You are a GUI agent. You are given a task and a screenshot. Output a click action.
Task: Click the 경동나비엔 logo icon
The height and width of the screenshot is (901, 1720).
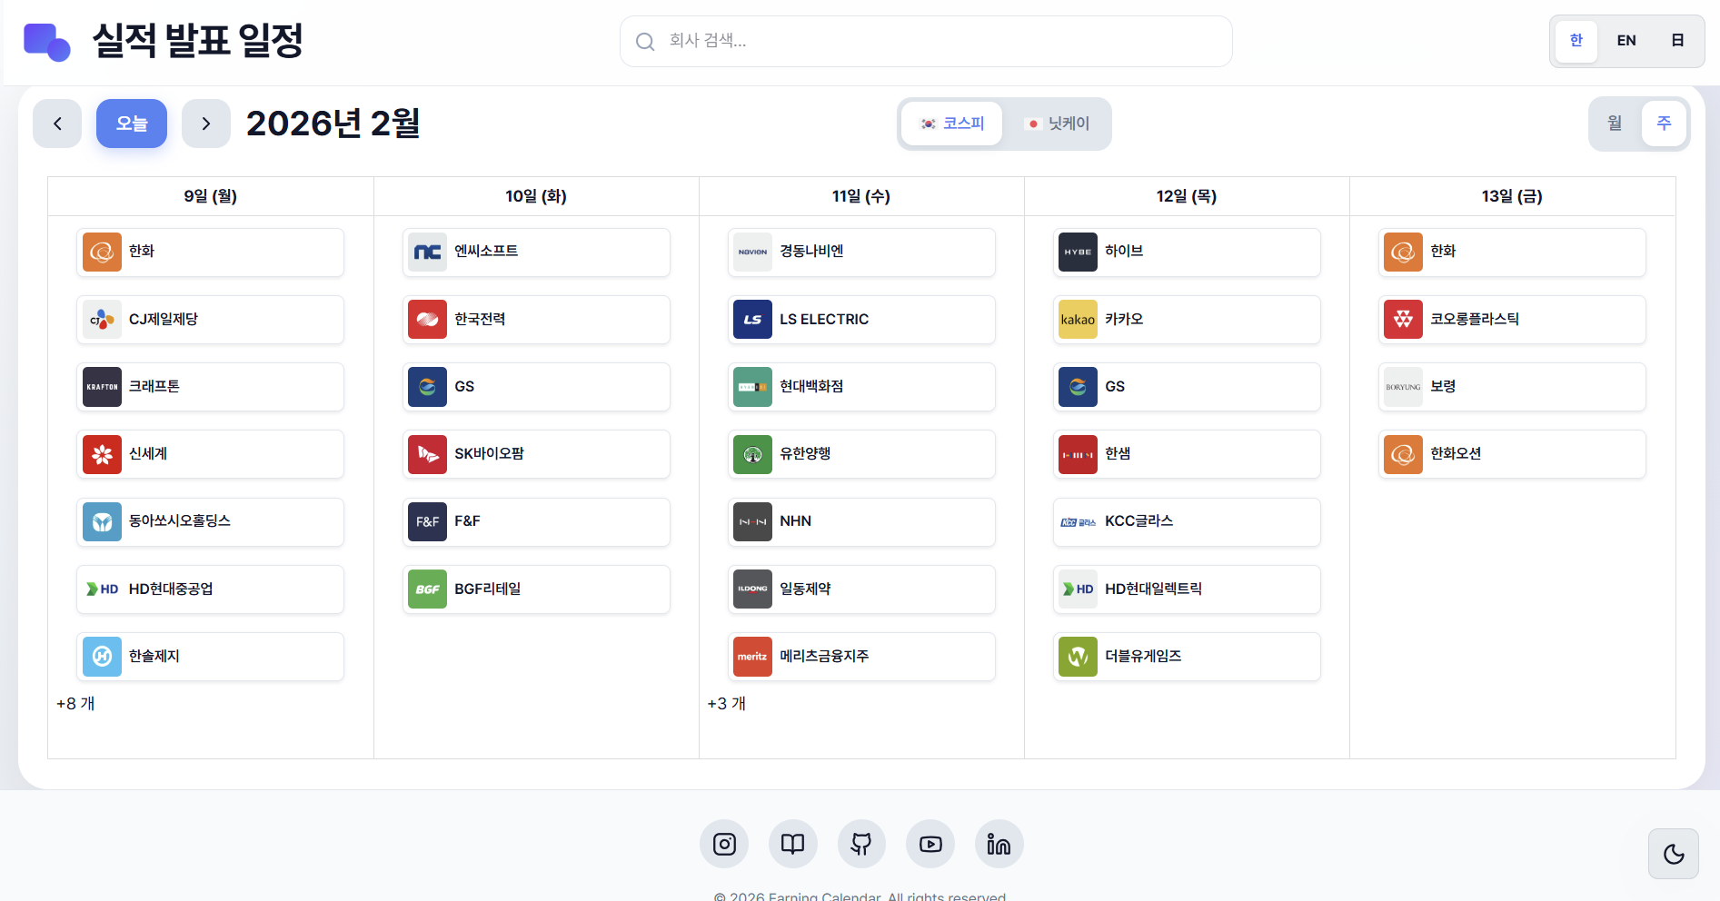pyautogui.click(x=752, y=252)
